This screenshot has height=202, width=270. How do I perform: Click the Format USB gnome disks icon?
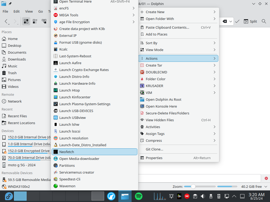coord(56,42)
